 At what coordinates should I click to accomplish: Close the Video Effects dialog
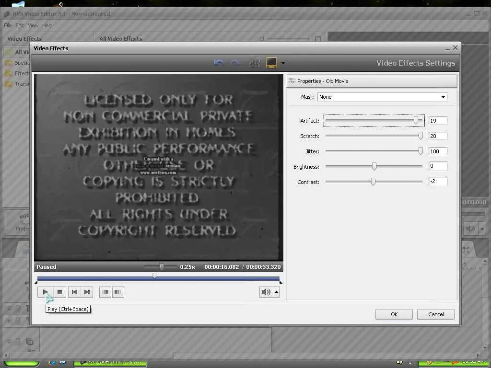pyautogui.click(x=456, y=47)
